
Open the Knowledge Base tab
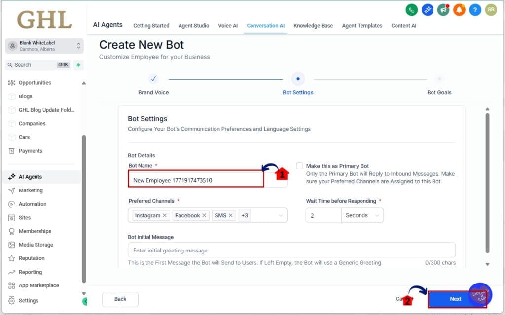click(x=313, y=26)
